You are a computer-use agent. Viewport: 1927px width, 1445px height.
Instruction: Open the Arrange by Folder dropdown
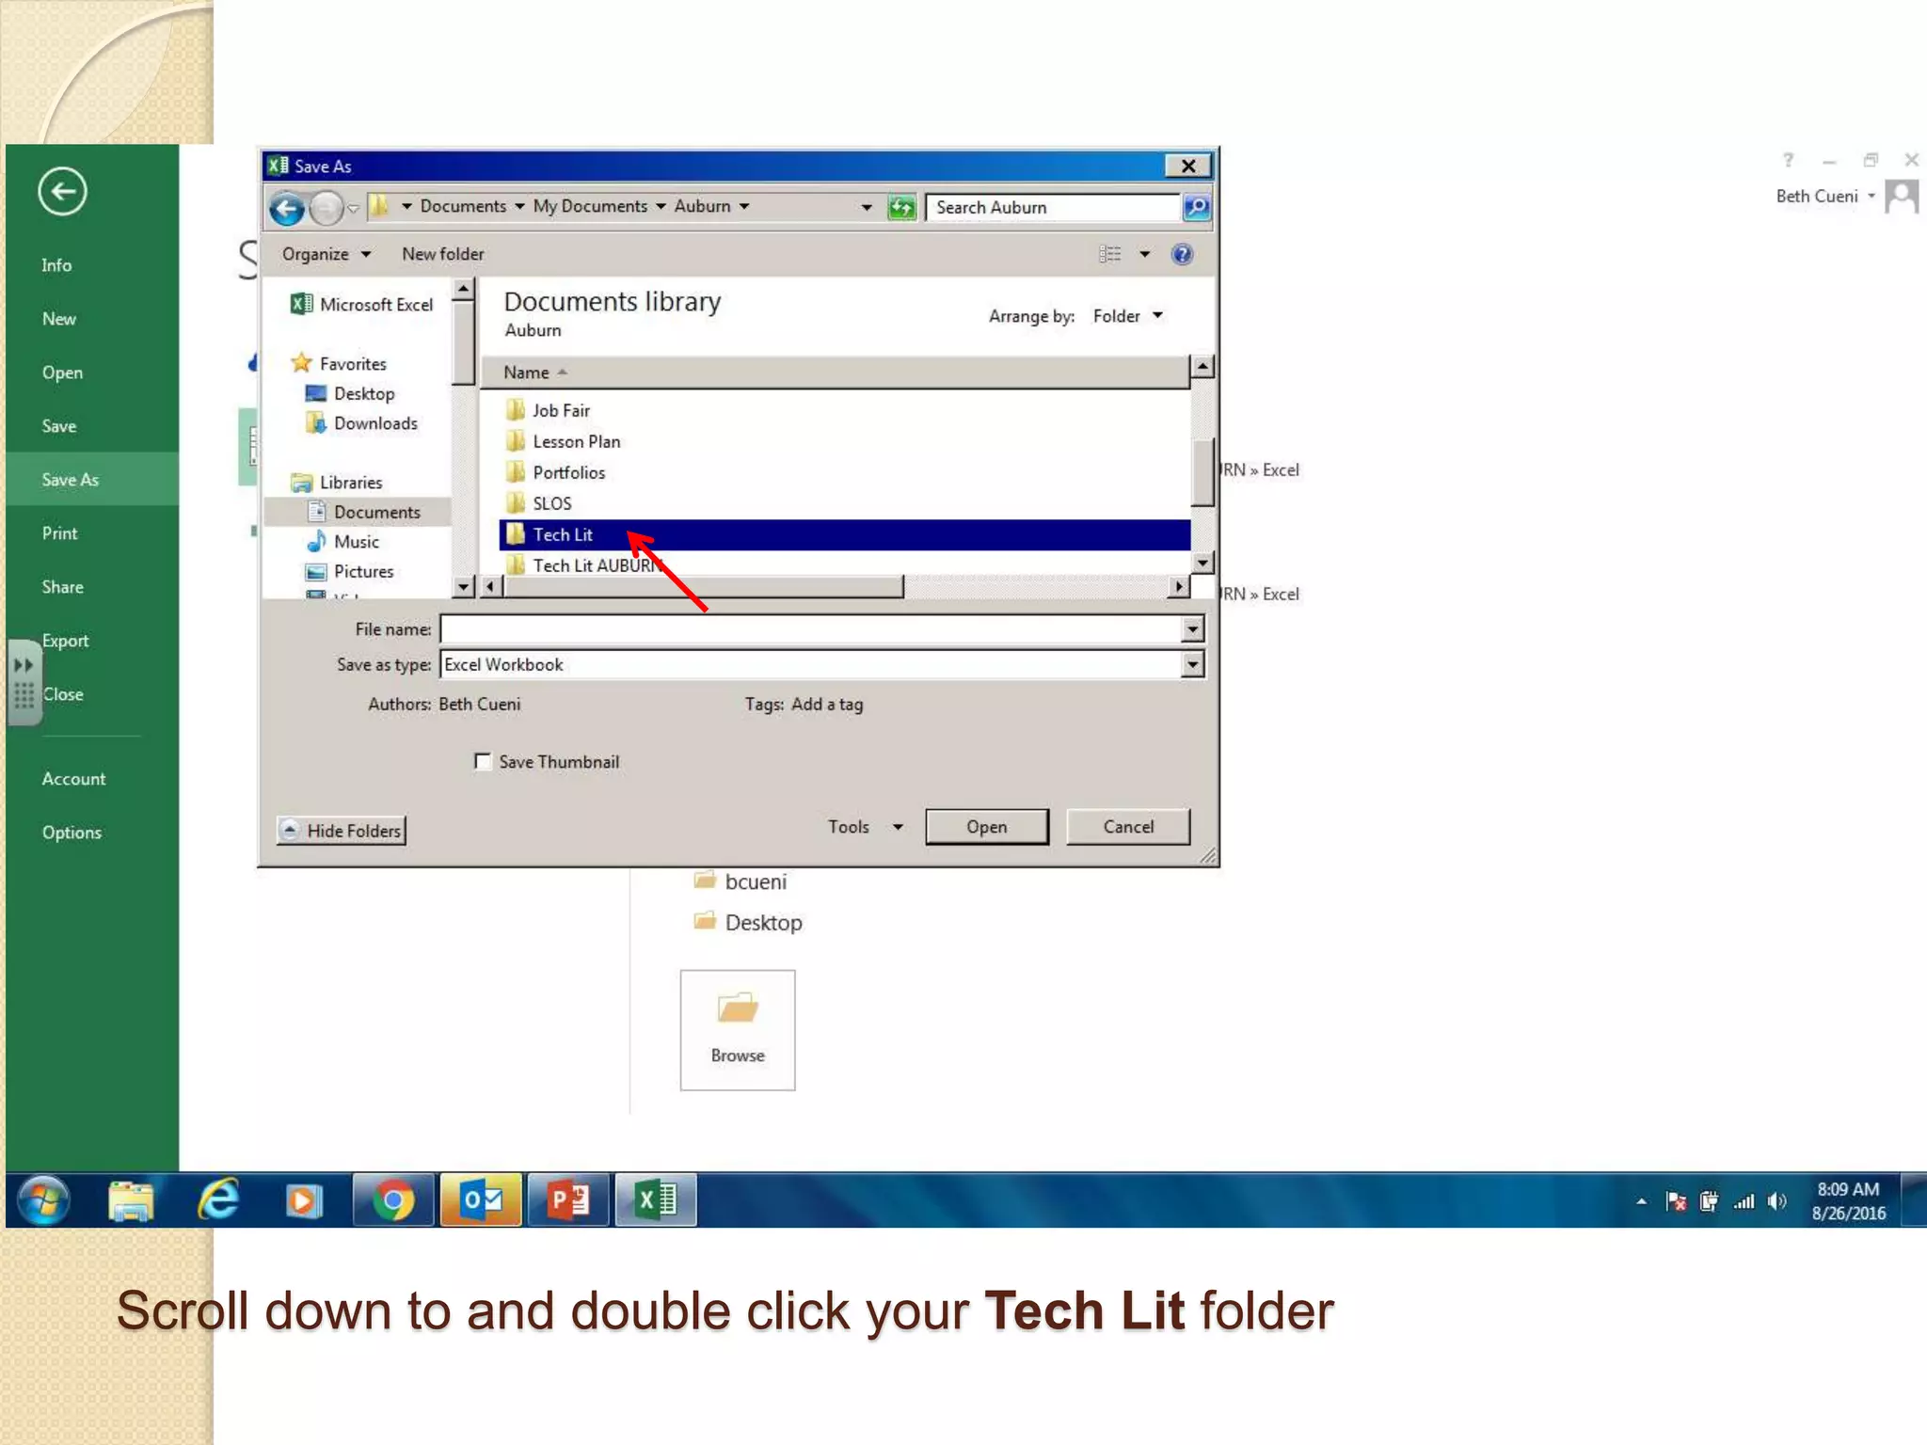[x=1128, y=316]
